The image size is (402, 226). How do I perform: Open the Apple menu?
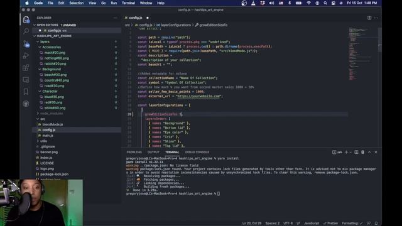point(27,3)
